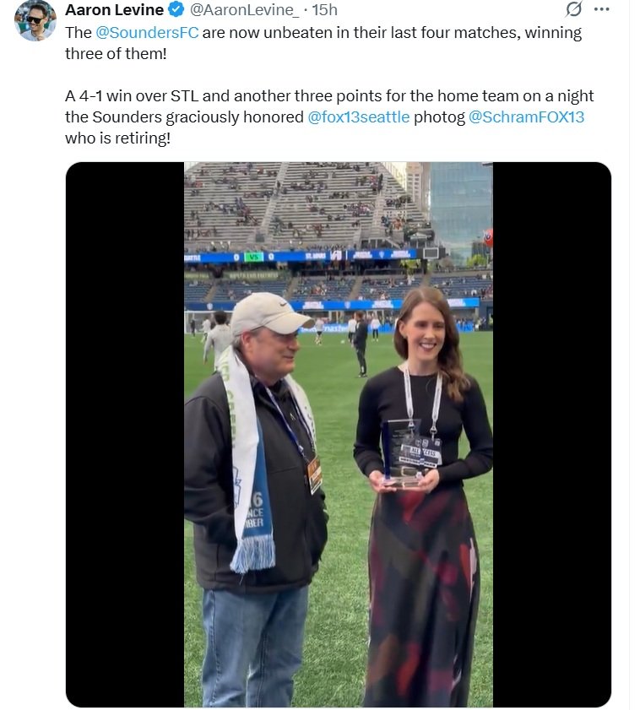The image size is (640, 710).
Task: Click the man in the white cap in video
Action: point(262,338)
